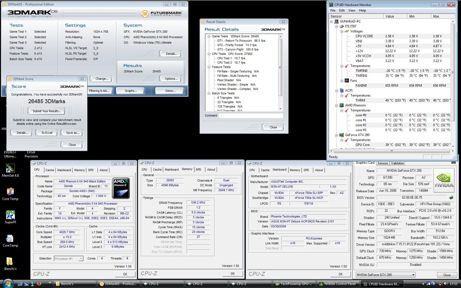Switch to TechPowerUp GPU-Z taskbar button
The height and width of the screenshot is (288, 461).
pos(294,284)
